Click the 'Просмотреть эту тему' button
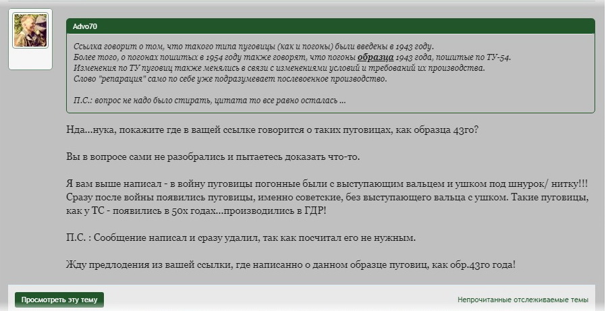Screen dimensions: 606x311 (59, 300)
